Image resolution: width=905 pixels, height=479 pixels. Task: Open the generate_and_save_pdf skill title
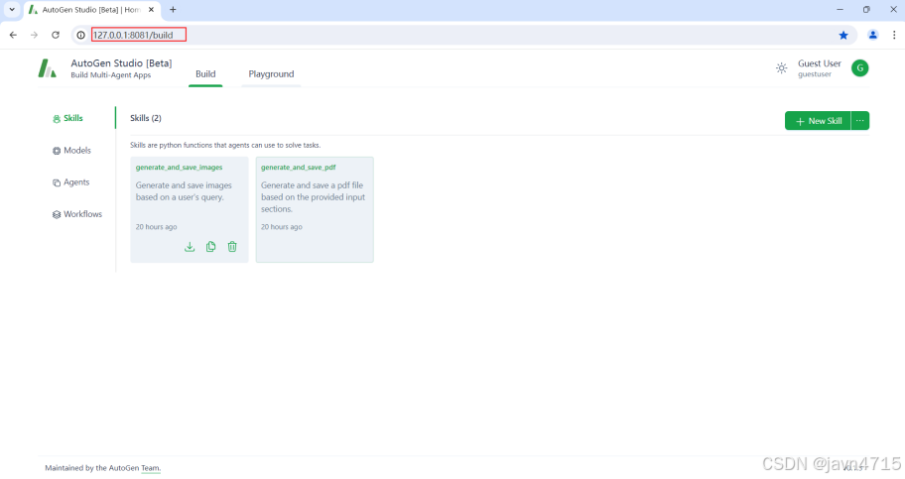pyautogui.click(x=299, y=168)
